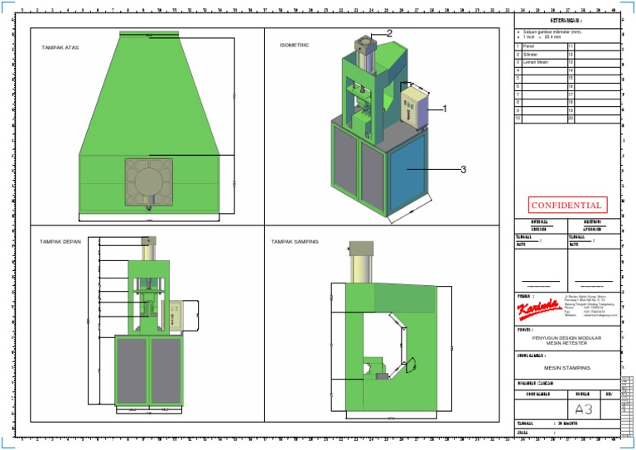
Task: Select the cylinder cap in the top view
Action: (x=149, y=181)
